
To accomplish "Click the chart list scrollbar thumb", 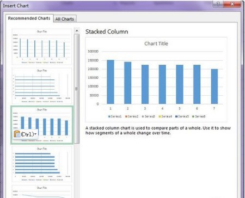I will point(77,89).
